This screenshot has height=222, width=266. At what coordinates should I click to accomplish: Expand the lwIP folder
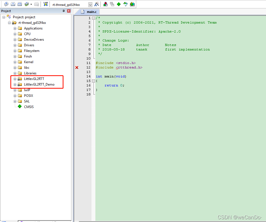pos(15,90)
